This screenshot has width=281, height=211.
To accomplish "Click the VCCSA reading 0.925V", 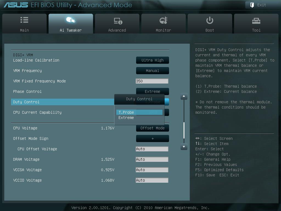I will 108,170.
